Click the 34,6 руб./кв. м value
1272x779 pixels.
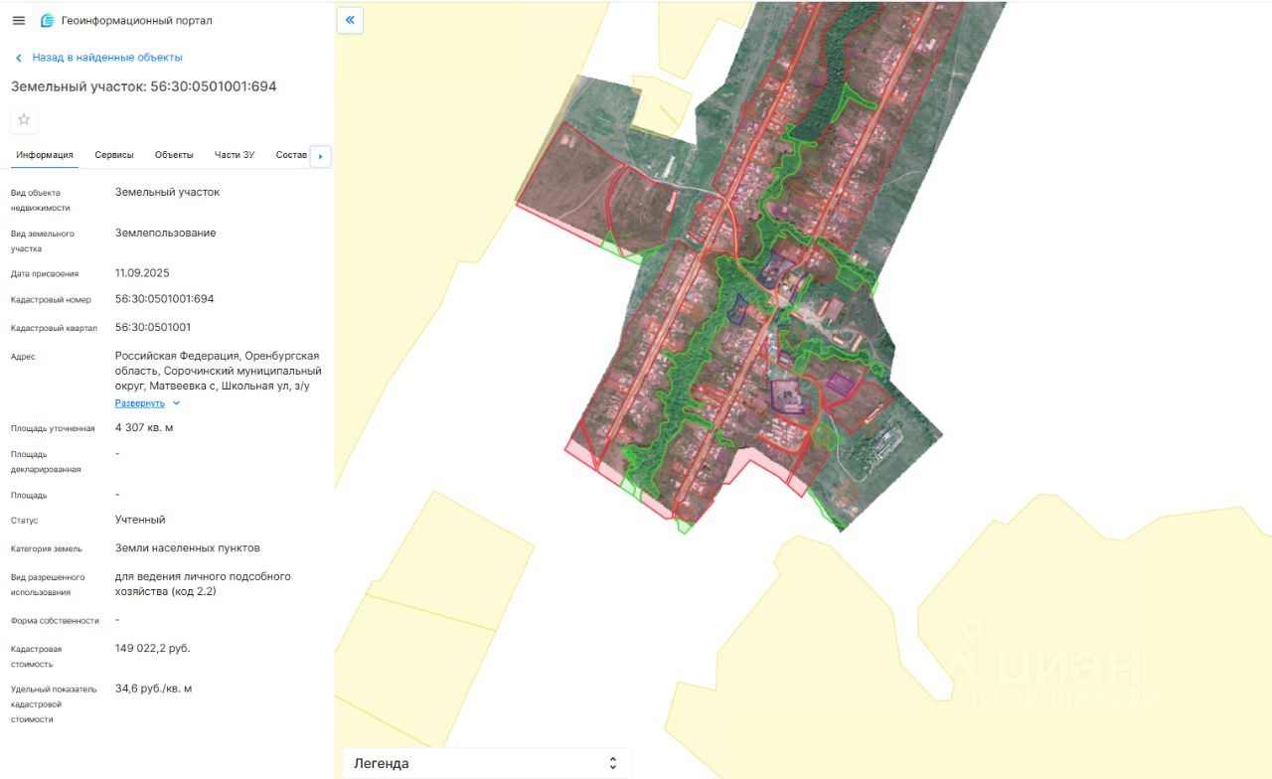(x=153, y=689)
